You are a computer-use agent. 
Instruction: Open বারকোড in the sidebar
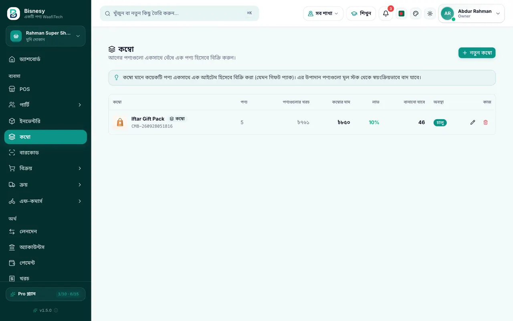point(46,152)
